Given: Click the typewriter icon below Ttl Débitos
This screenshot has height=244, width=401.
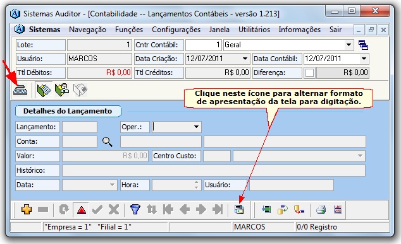Looking at the screenshot, I should point(20,90).
